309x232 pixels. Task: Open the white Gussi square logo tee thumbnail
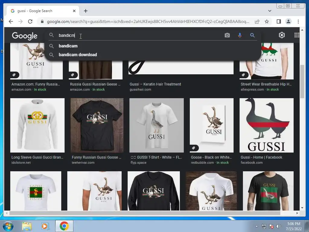[x=36, y=191]
